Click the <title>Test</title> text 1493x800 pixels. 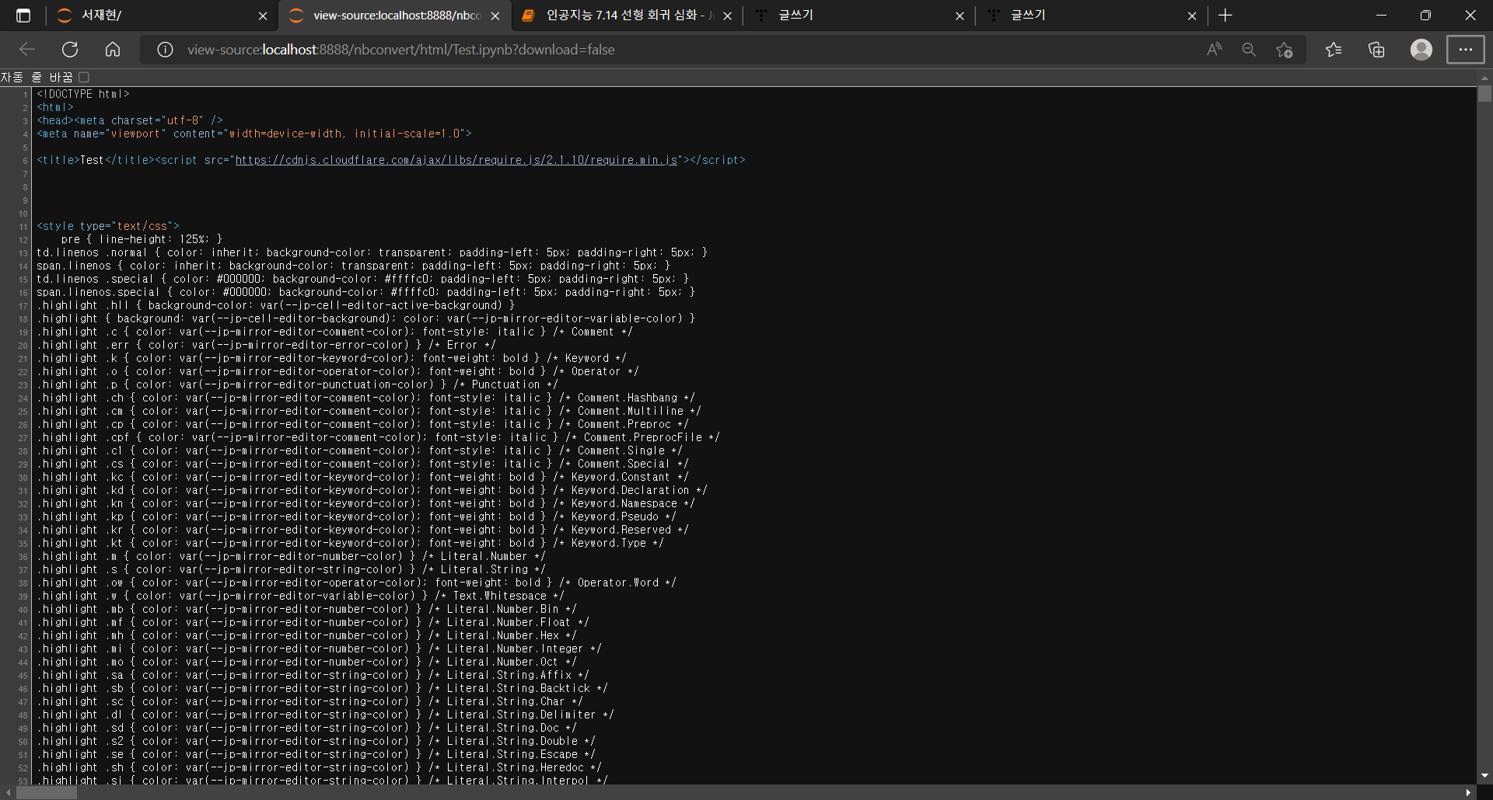[x=96, y=160]
